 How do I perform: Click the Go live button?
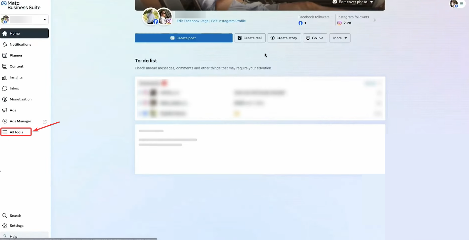(315, 38)
